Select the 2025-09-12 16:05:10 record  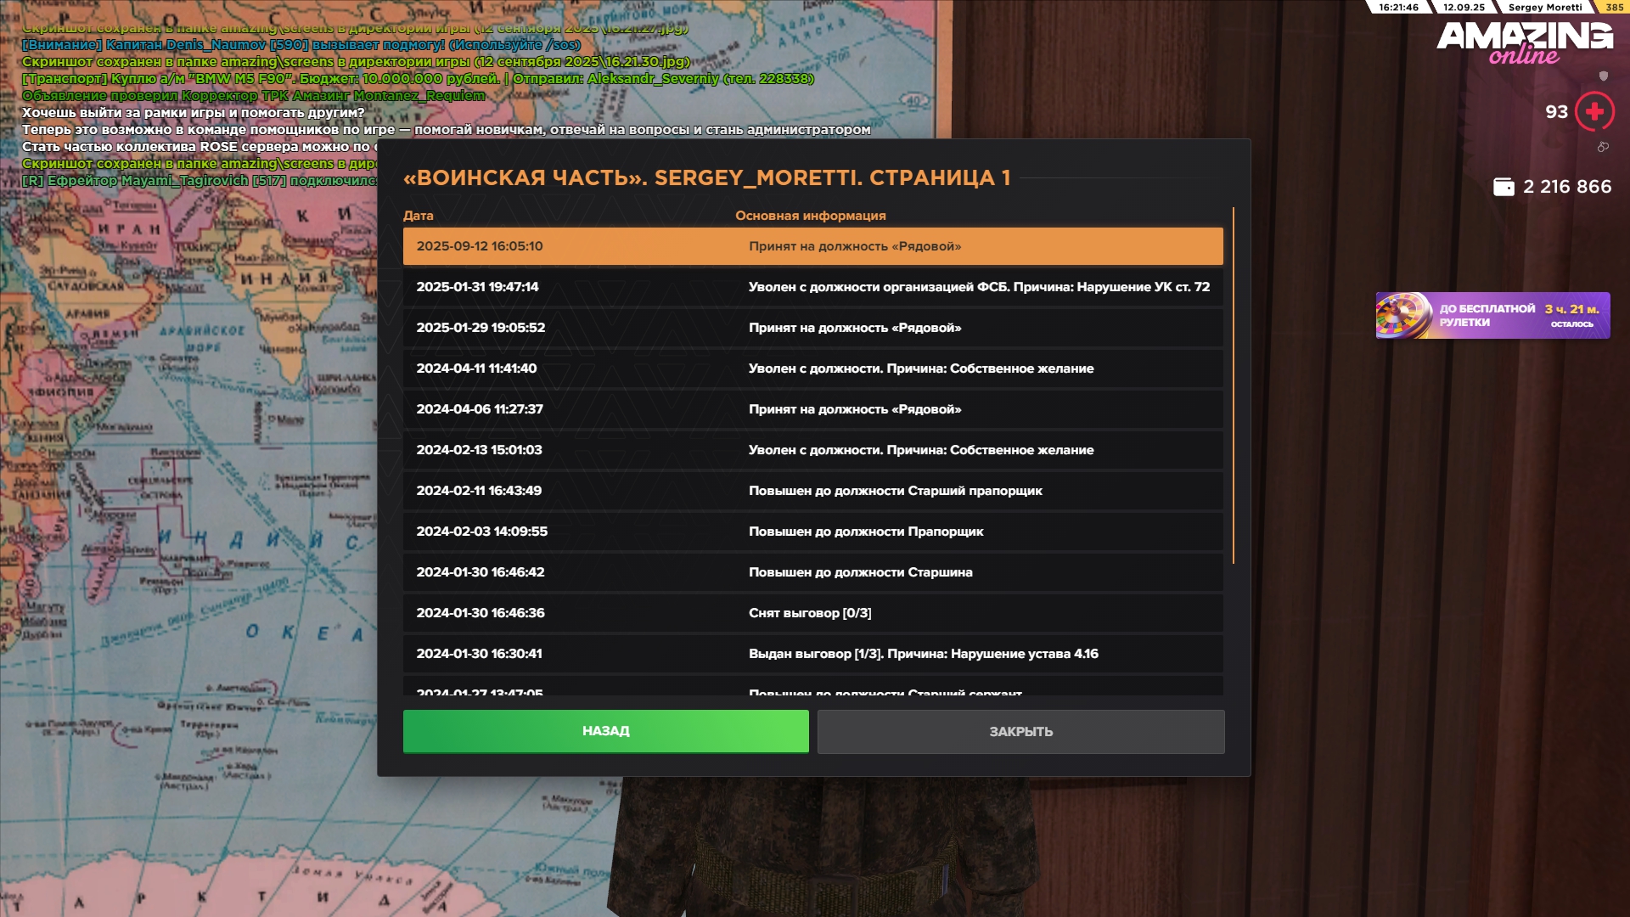[812, 246]
